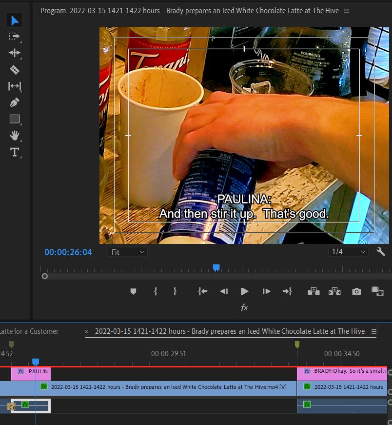Screen dimensions: 392x425
Task: Click the Lift button
Action: pyautogui.click(x=314, y=291)
